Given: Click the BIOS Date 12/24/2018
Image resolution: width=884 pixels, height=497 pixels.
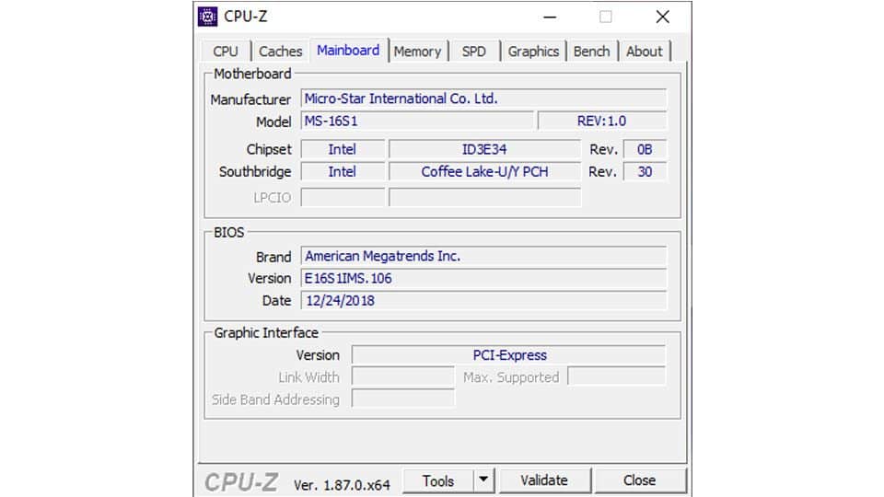Looking at the screenshot, I should pyautogui.click(x=483, y=300).
